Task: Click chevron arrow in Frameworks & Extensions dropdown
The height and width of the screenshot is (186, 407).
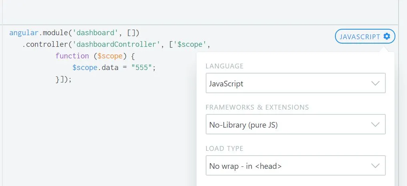Action: point(375,125)
